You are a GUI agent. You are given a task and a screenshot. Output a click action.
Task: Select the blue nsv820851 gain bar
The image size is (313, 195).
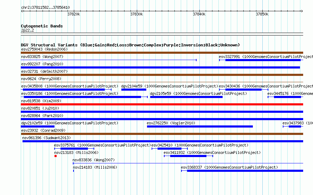coord(162,112)
